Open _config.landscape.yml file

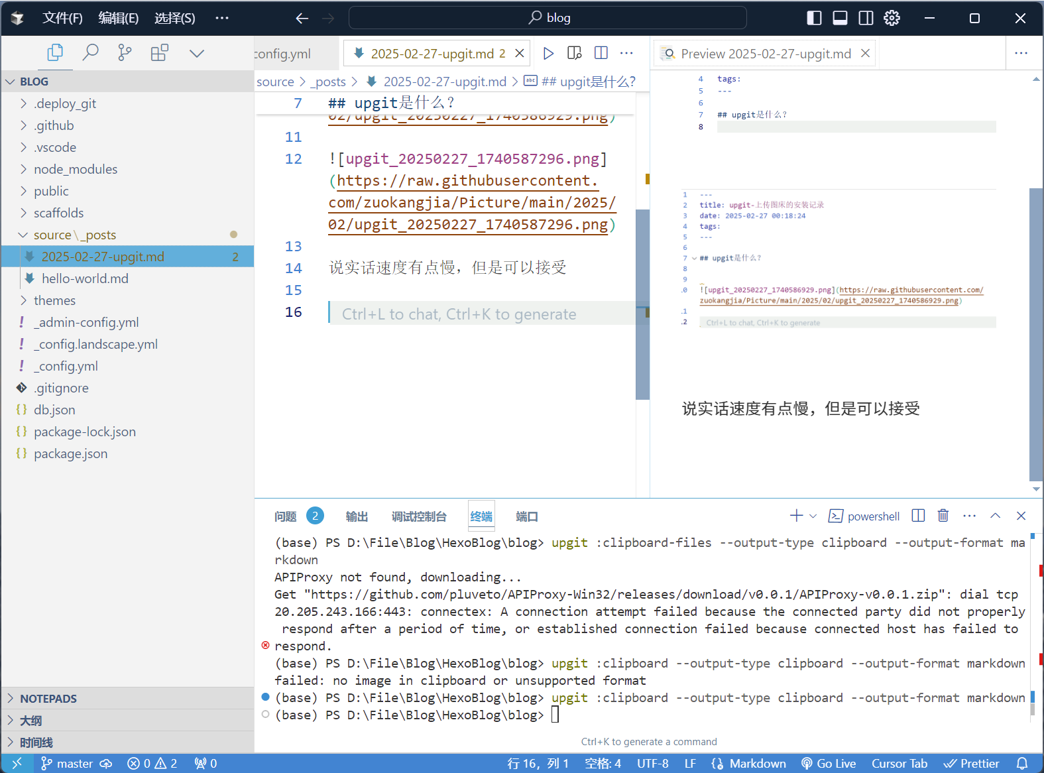(x=127, y=344)
